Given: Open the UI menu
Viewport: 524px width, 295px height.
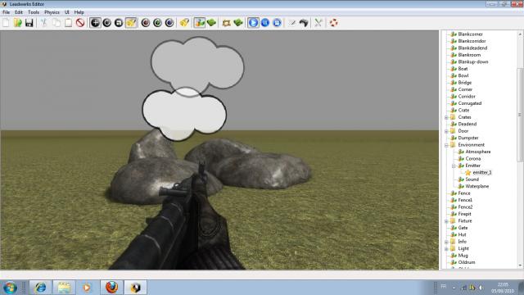Looking at the screenshot, I should click(67, 12).
